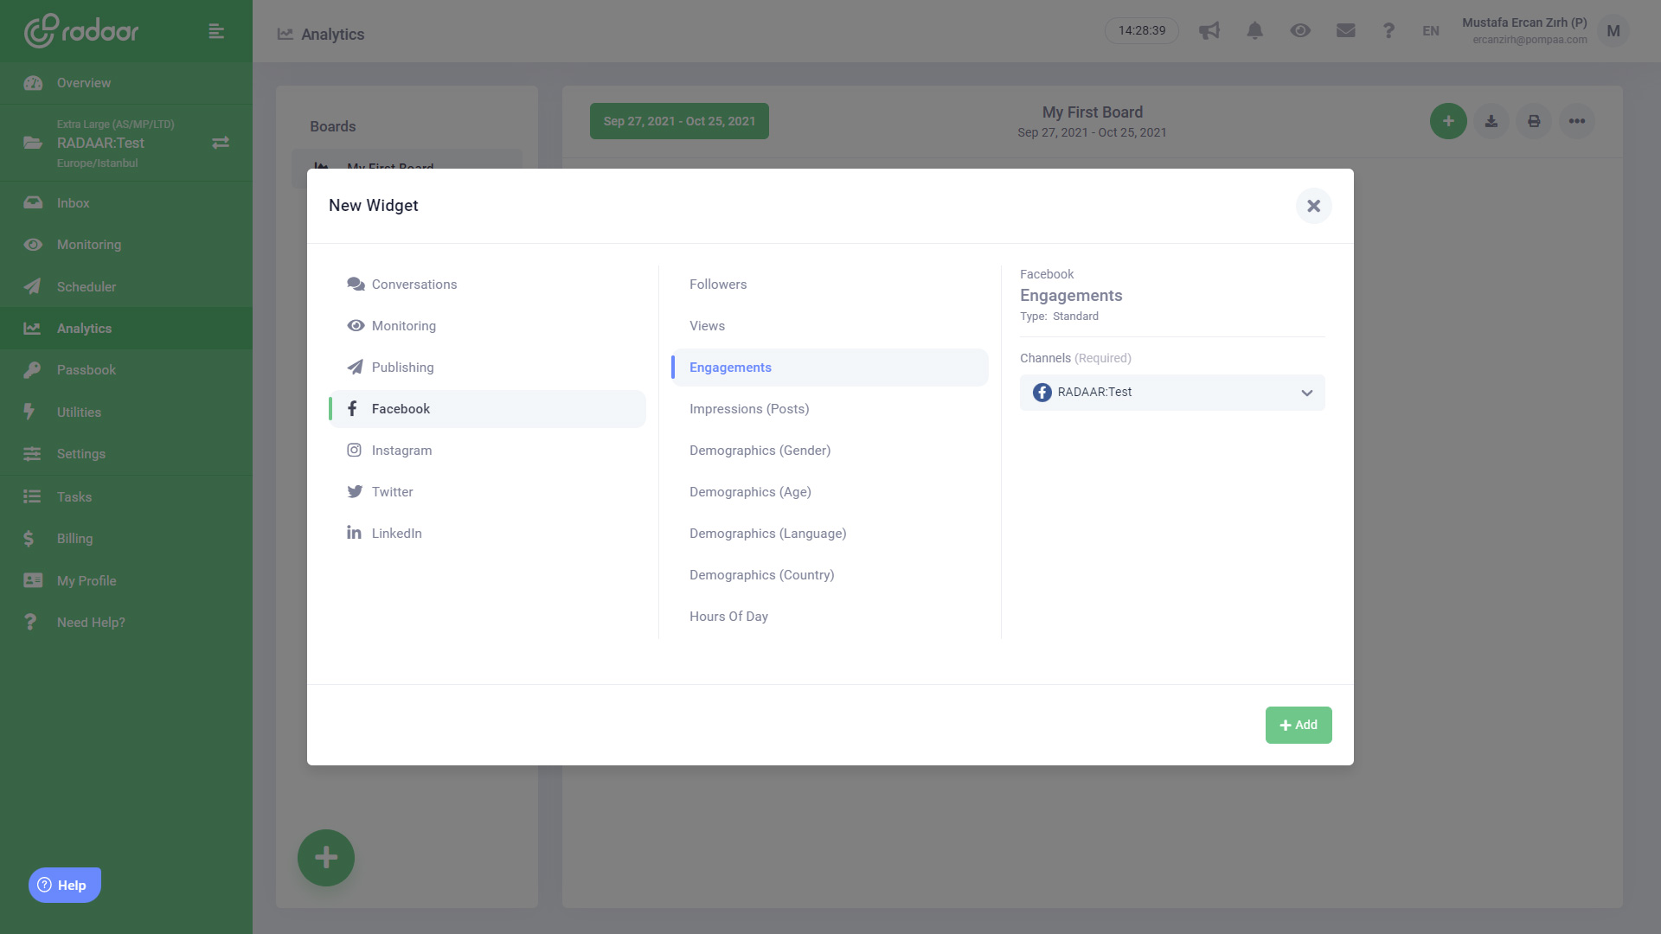Open the three-dots more options button

[x=1576, y=121]
